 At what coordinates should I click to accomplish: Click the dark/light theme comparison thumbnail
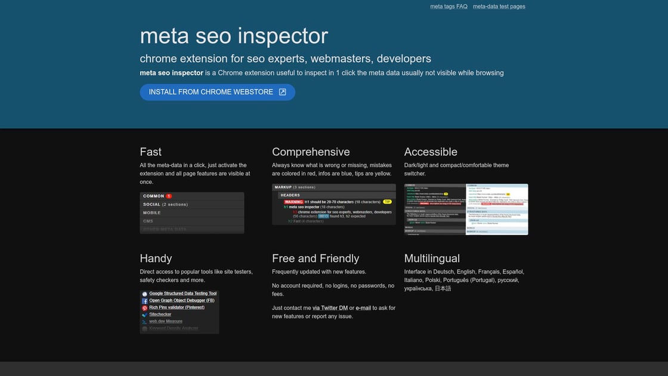[x=466, y=209]
